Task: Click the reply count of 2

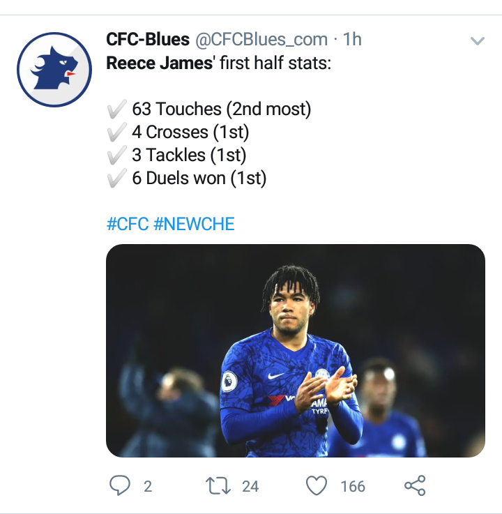Action: click(147, 486)
